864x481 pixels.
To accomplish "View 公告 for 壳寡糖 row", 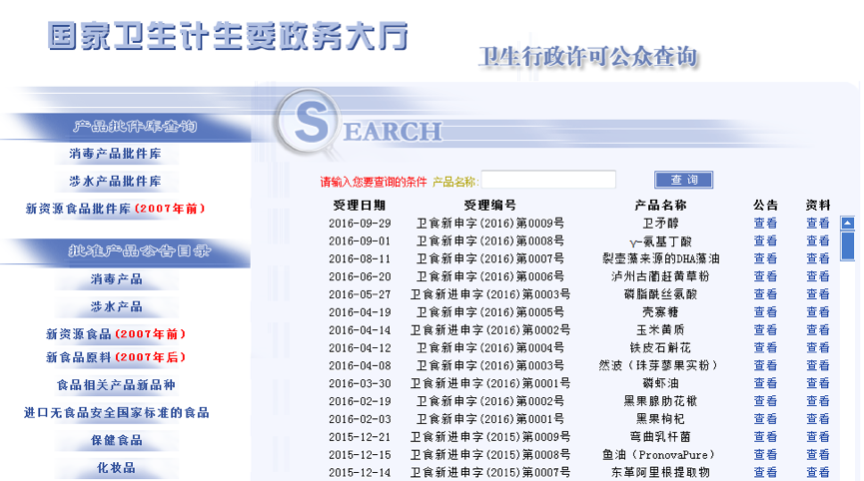I will [x=765, y=312].
